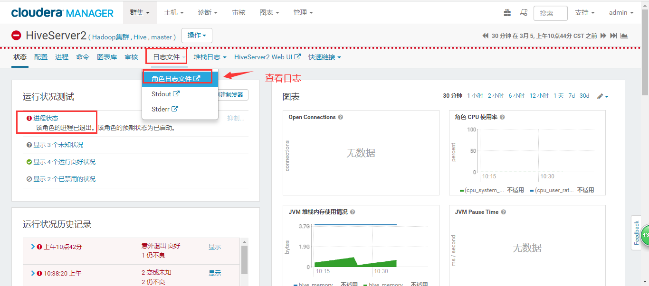Click red alert icon on 10:38:20 上午 row
The height and width of the screenshot is (286, 649).
tap(39, 273)
